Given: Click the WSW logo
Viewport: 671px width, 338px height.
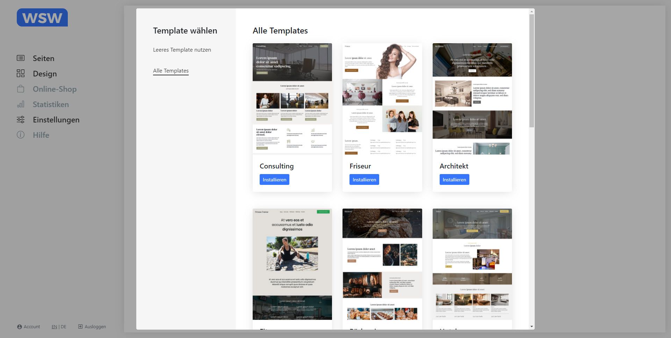Looking at the screenshot, I should coord(42,18).
